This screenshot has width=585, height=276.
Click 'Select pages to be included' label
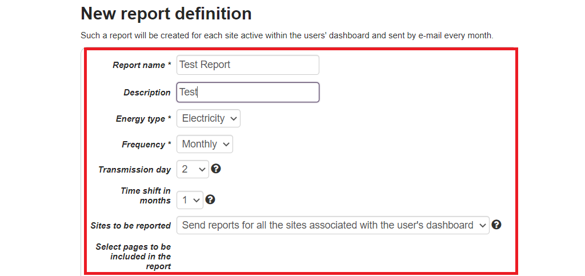pyautogui.click(x=133, y=256)
